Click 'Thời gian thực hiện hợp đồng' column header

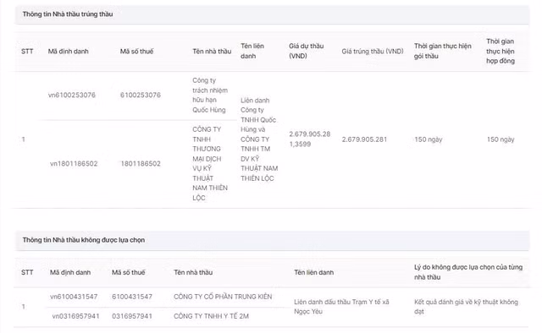click(x=501, y=51)
